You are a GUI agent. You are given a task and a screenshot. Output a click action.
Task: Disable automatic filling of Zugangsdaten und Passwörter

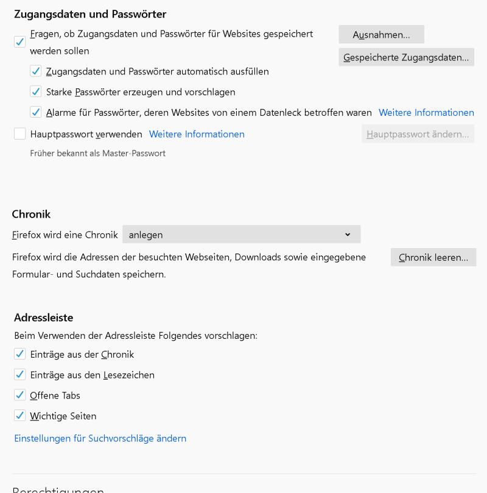(x=36, y=71)
